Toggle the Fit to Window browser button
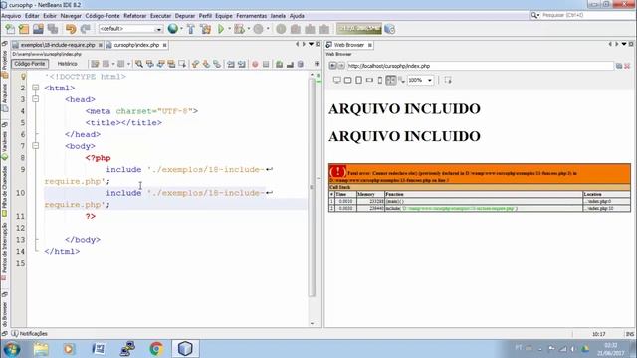 (x=391, y=80)
